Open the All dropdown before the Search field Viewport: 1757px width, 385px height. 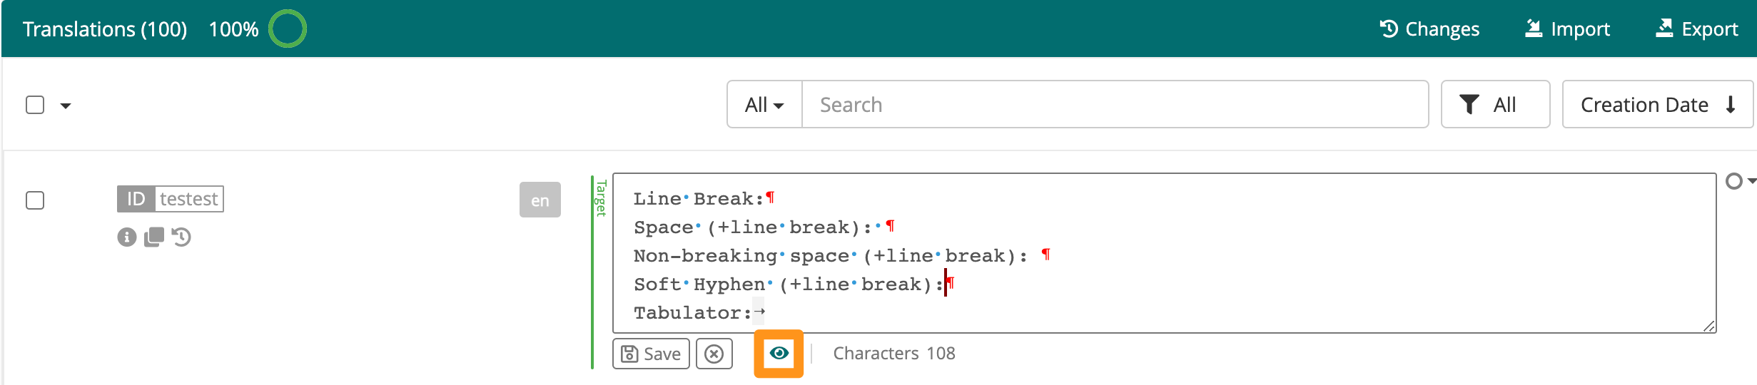click(x=764, y=105)
